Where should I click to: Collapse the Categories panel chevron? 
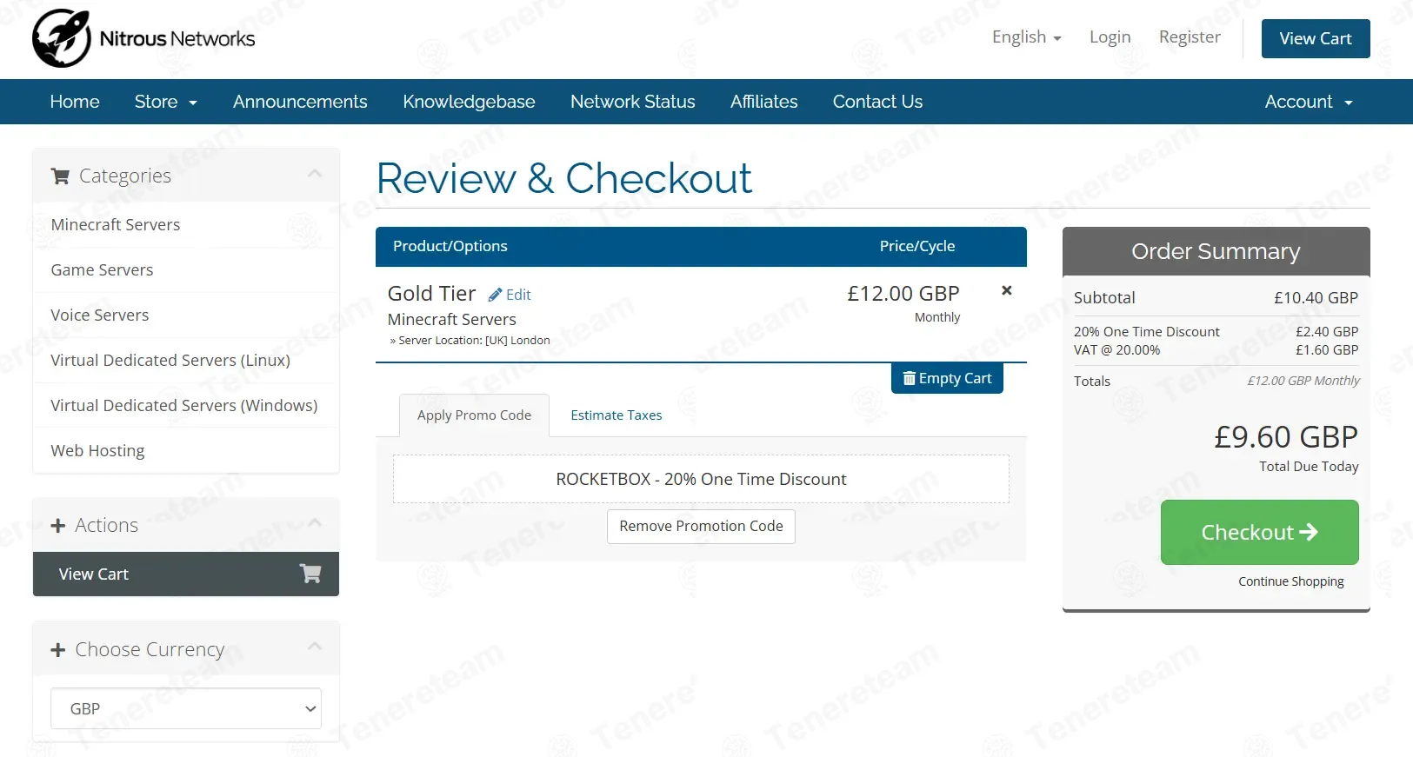point(315,174)
